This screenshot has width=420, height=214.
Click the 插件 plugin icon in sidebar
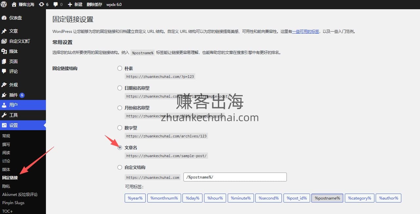(x=4, y=95)
